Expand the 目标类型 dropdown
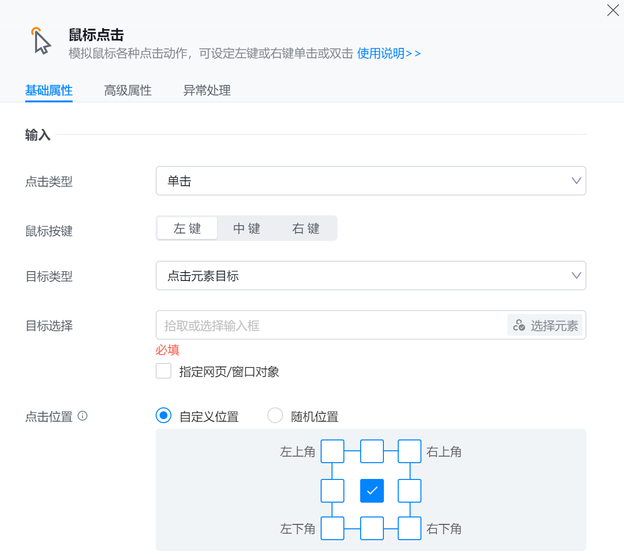 (x=371, y=276)
